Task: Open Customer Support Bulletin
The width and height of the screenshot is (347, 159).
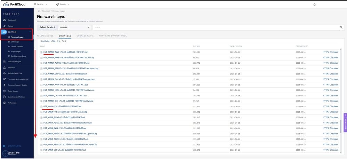Action: [17, 85]
